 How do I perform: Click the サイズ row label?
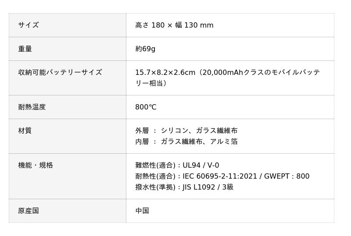29,25
